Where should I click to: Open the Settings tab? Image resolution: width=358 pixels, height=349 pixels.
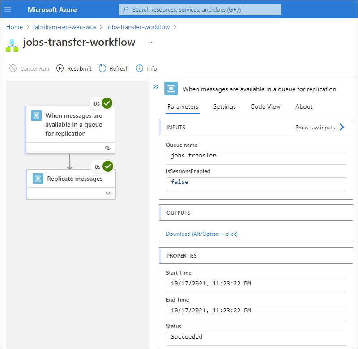pyautogui.click(x=224, y=106)
